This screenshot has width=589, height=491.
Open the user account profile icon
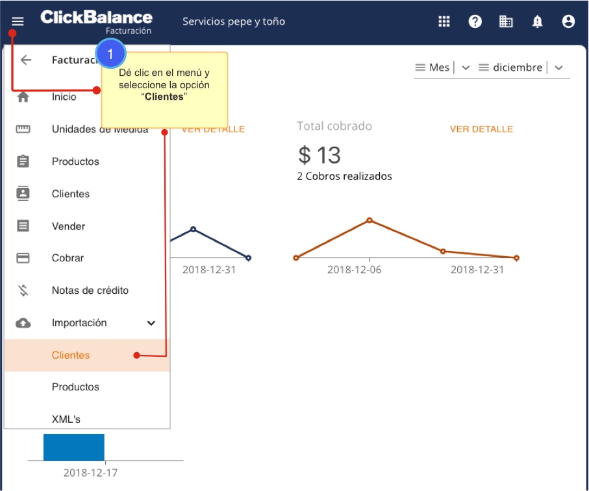568,21
